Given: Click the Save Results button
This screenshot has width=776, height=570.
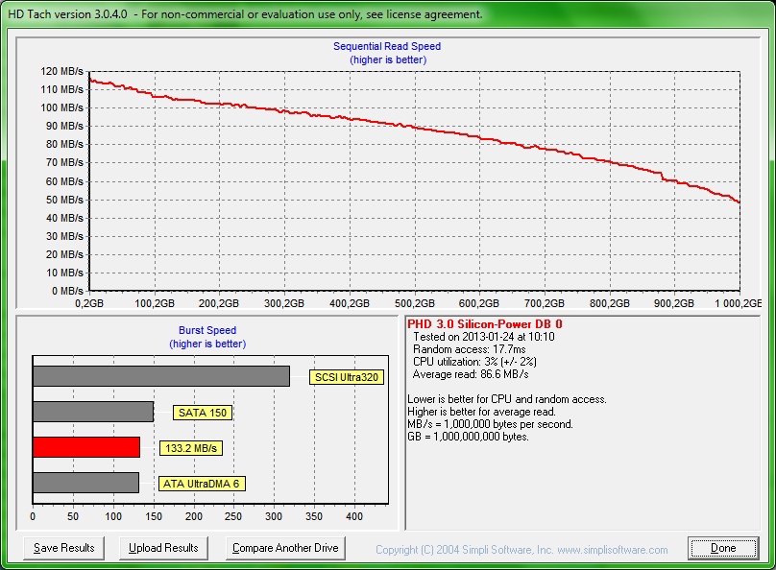Looking at the screenshot, I should pos(64,548).
